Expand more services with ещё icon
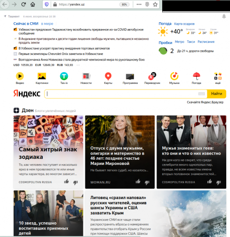 pyautogui.click(x=218, y=76)
